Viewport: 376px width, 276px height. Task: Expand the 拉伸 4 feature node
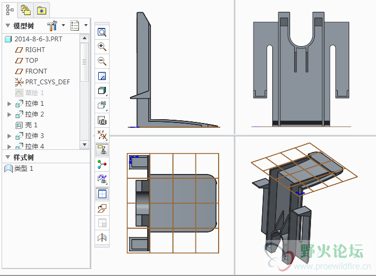point(9,146)
